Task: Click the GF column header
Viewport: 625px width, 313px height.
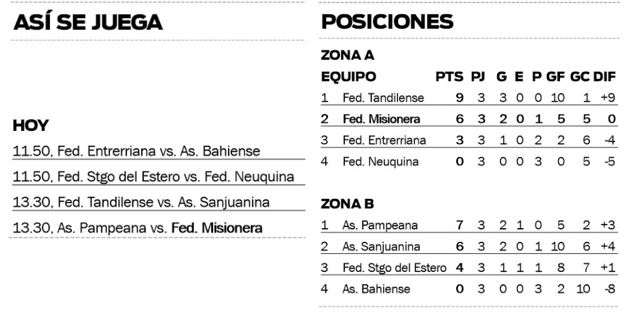Action: [556, 77]
